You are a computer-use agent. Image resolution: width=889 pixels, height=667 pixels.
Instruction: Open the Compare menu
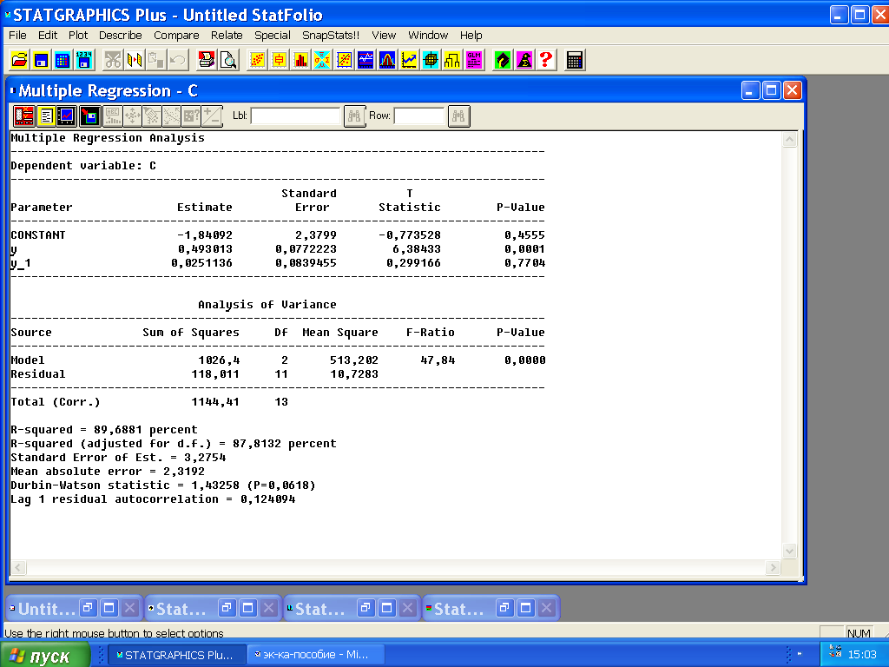tap(176, 35)
